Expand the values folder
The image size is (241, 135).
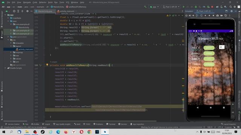(11, 58)
